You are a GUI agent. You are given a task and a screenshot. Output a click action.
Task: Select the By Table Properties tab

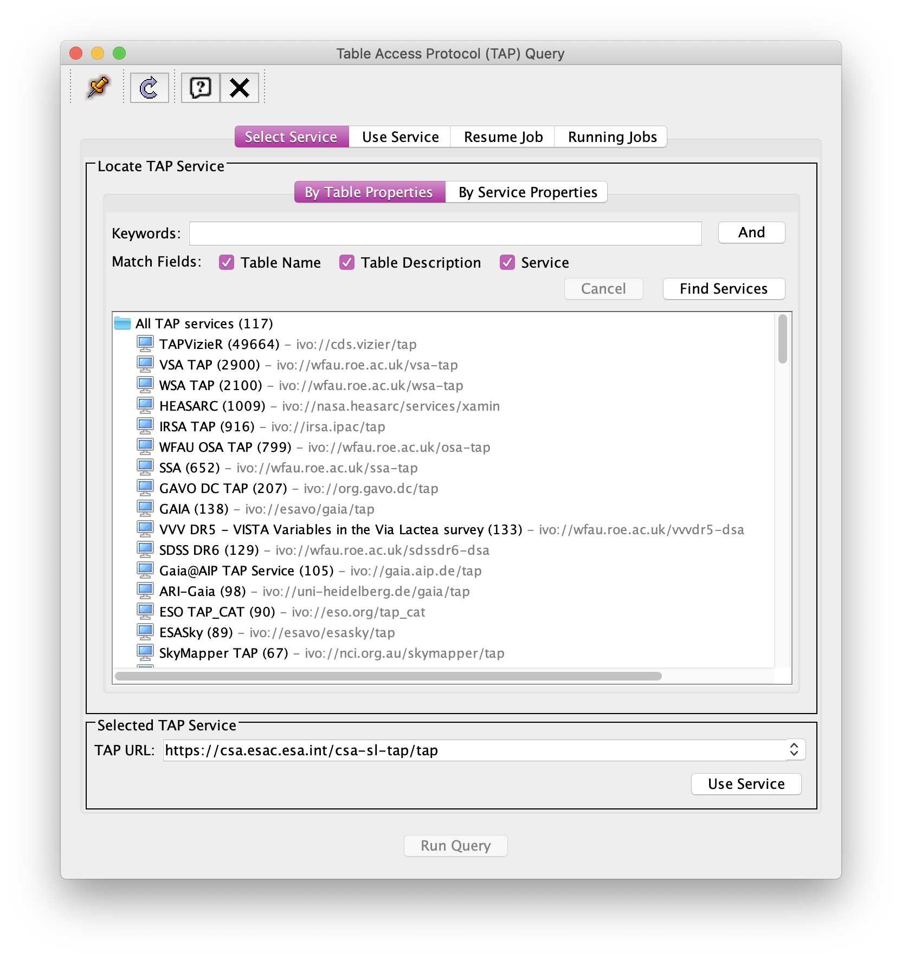point(369,192)
